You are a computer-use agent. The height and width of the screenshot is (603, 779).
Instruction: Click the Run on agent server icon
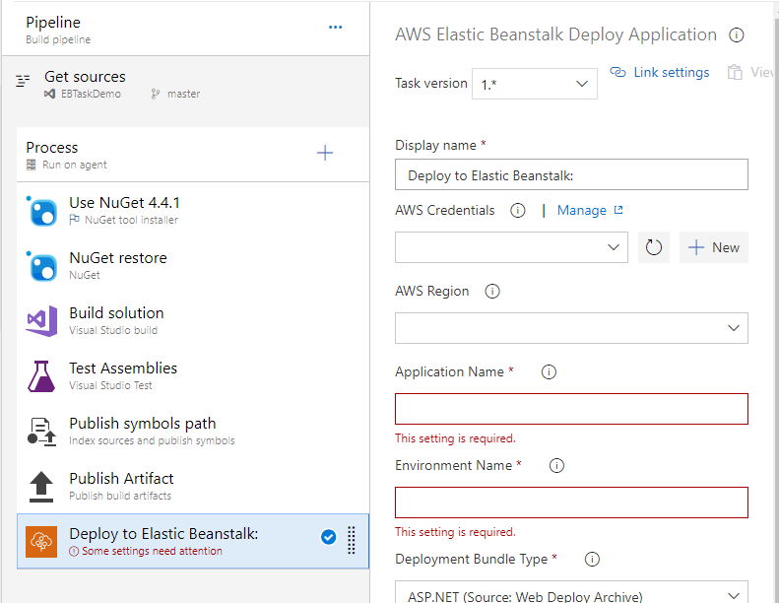pyautogui.click(x=32, y=165)
